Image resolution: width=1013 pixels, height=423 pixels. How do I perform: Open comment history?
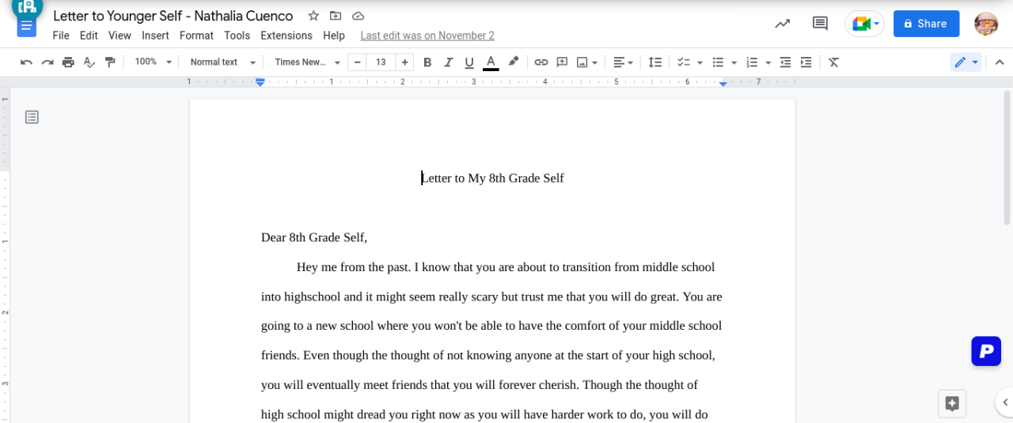(821, 24)
